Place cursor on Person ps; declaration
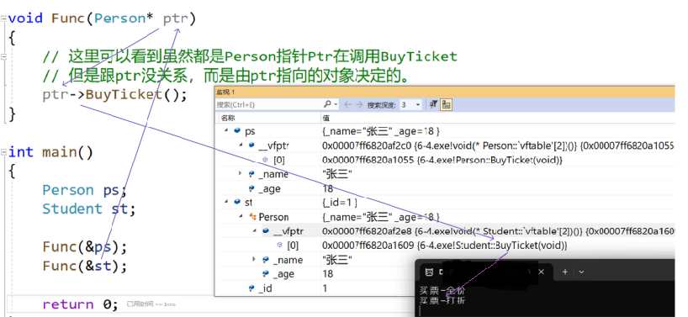Screen dimensions: 688x317 coord(84,190)
